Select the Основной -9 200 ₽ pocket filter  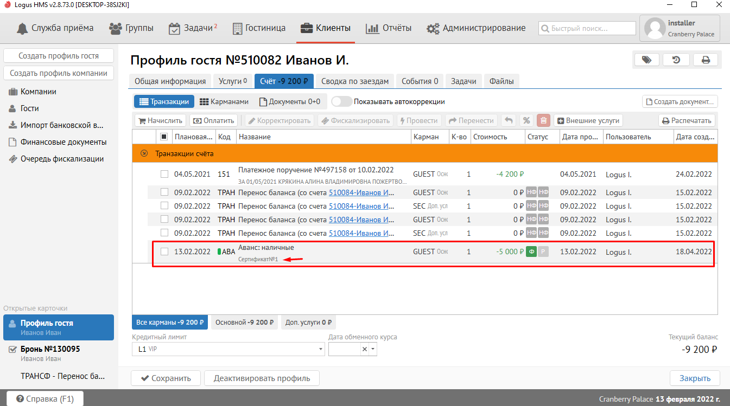(244, 322)
